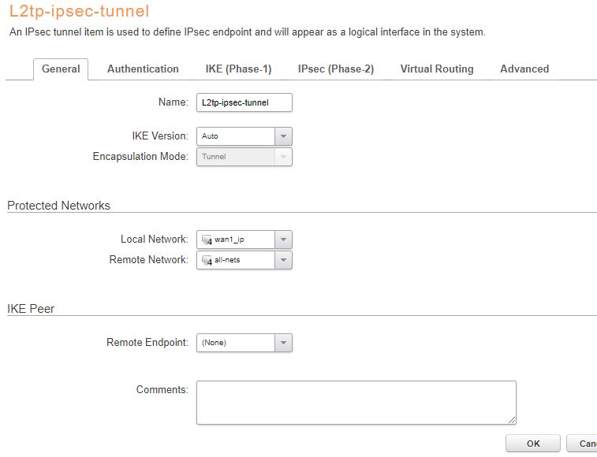Screen dimensions: 597x457
Task: Expand the Local Network dropdown arrow
Action: coord(284,240)
